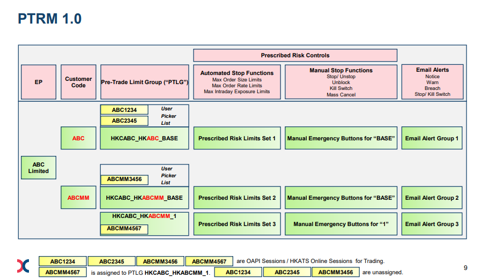481x278 pixels.
Task: Click ABC1234 in the user picker list
Action: point(124,110)
